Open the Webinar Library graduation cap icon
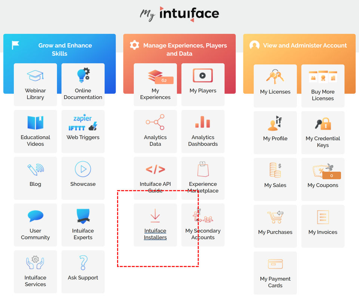 coord(35,76)
